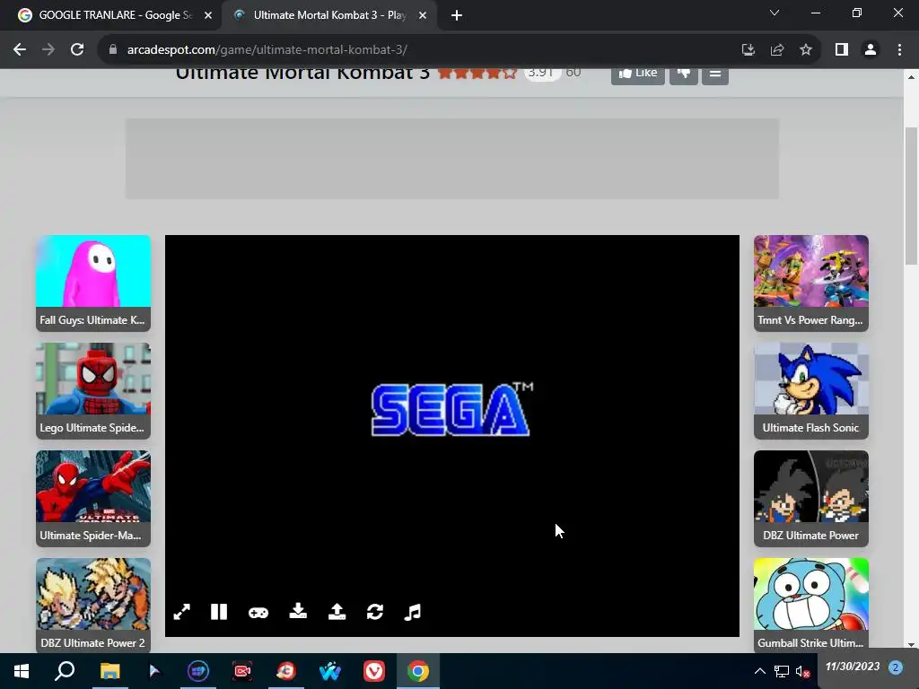Reload the current page

point(77,50)
